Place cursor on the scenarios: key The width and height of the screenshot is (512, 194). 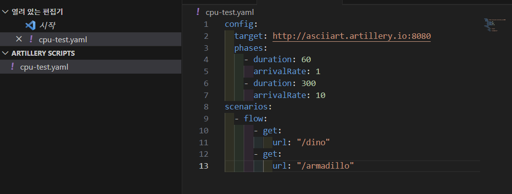[x=249, y=107]
